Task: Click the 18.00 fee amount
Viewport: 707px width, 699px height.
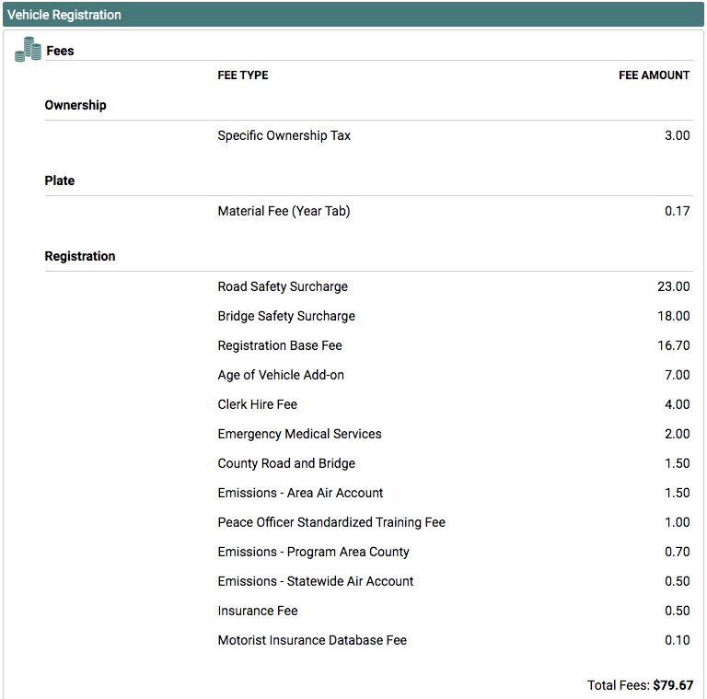Action: tap(673, 316)
